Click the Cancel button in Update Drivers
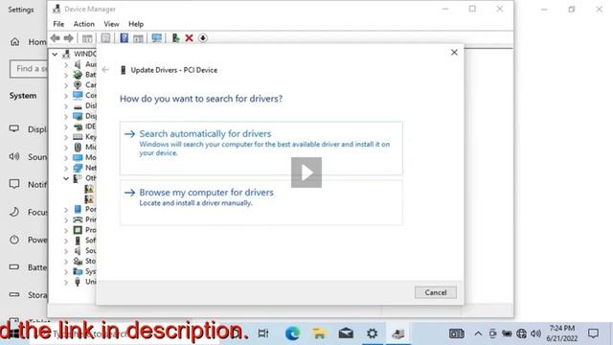The image size is (613, 345). [436, 292]
